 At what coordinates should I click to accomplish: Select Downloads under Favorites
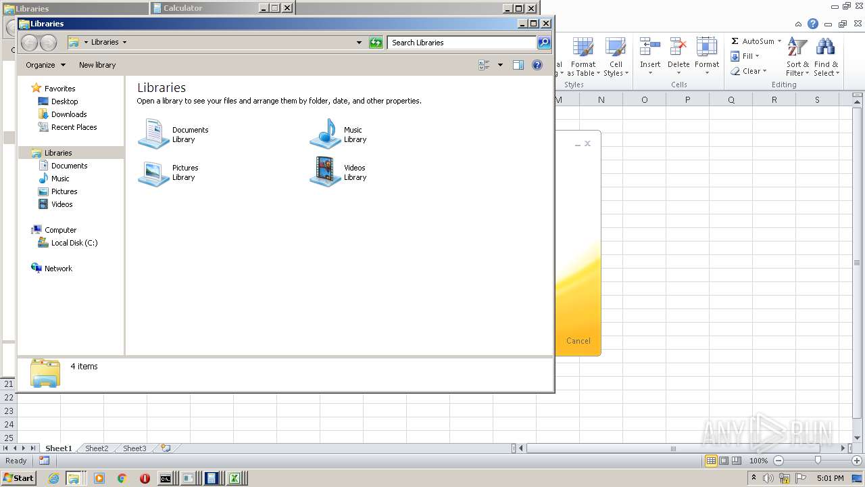[x=69, y=114]
